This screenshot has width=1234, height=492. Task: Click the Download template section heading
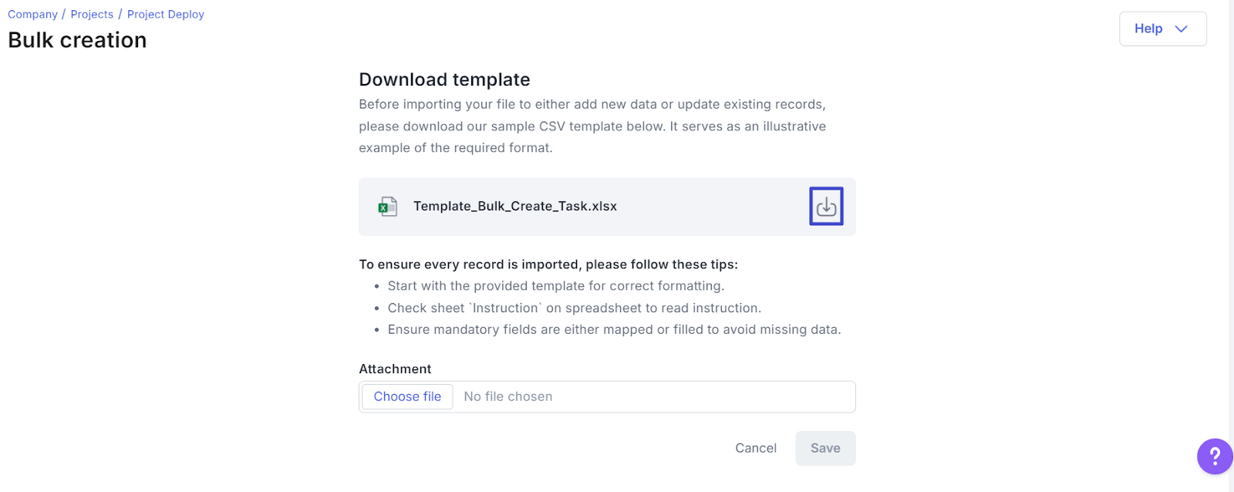tap(444, 79)
